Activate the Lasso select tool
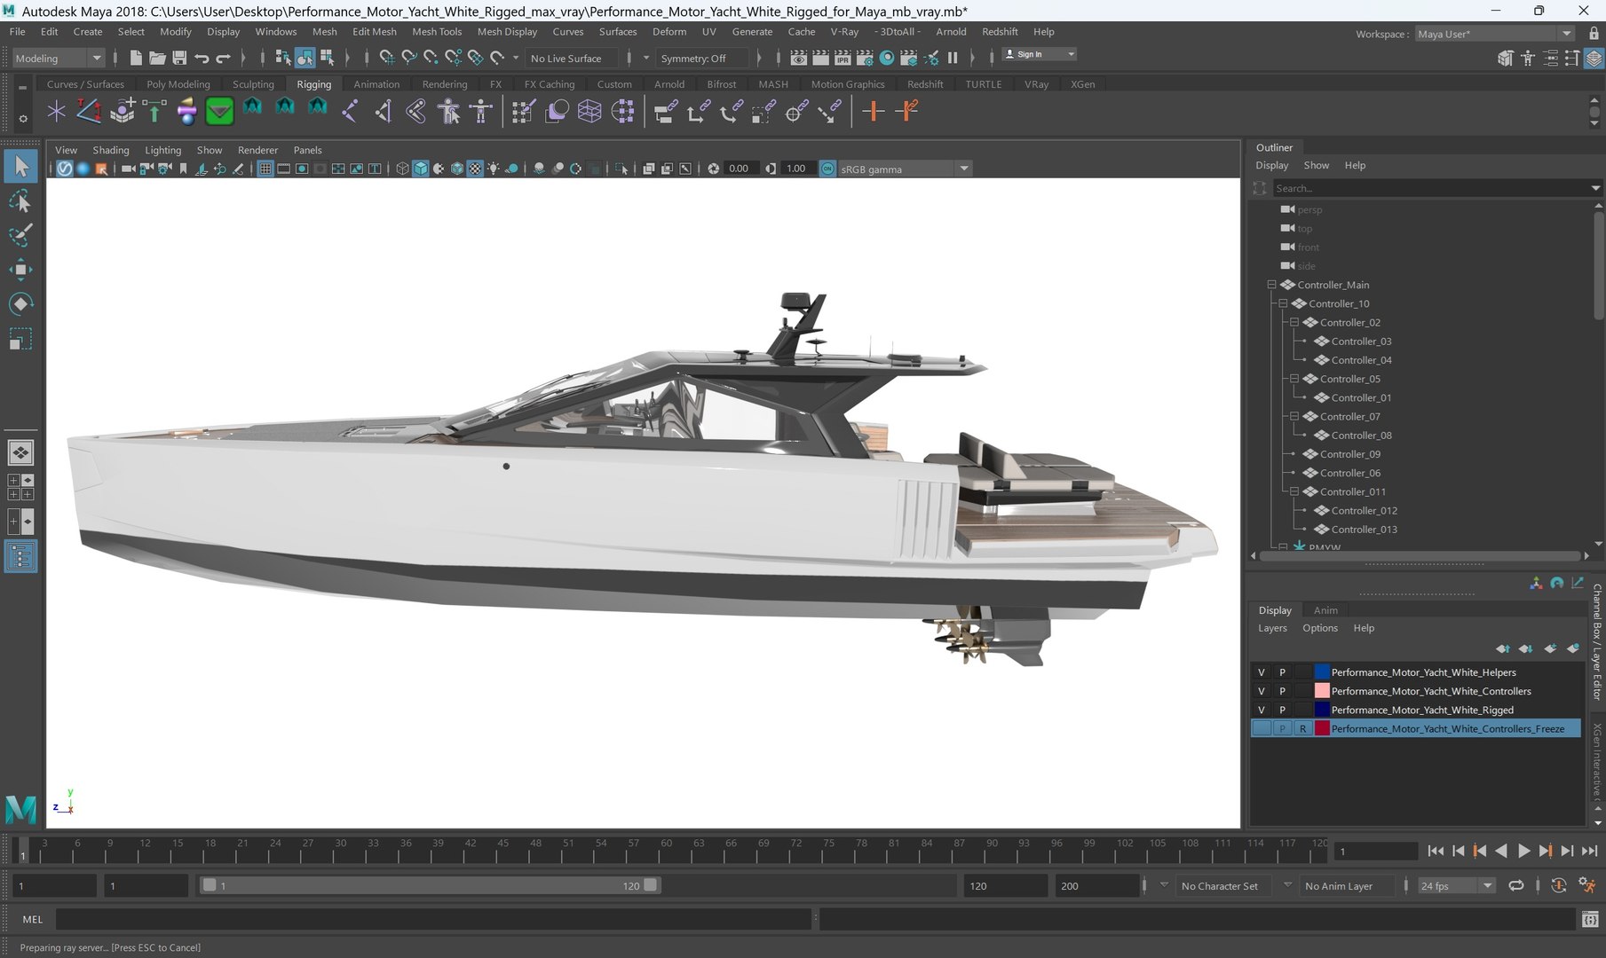Viewport: 1606px width, 958px height. 20,201
